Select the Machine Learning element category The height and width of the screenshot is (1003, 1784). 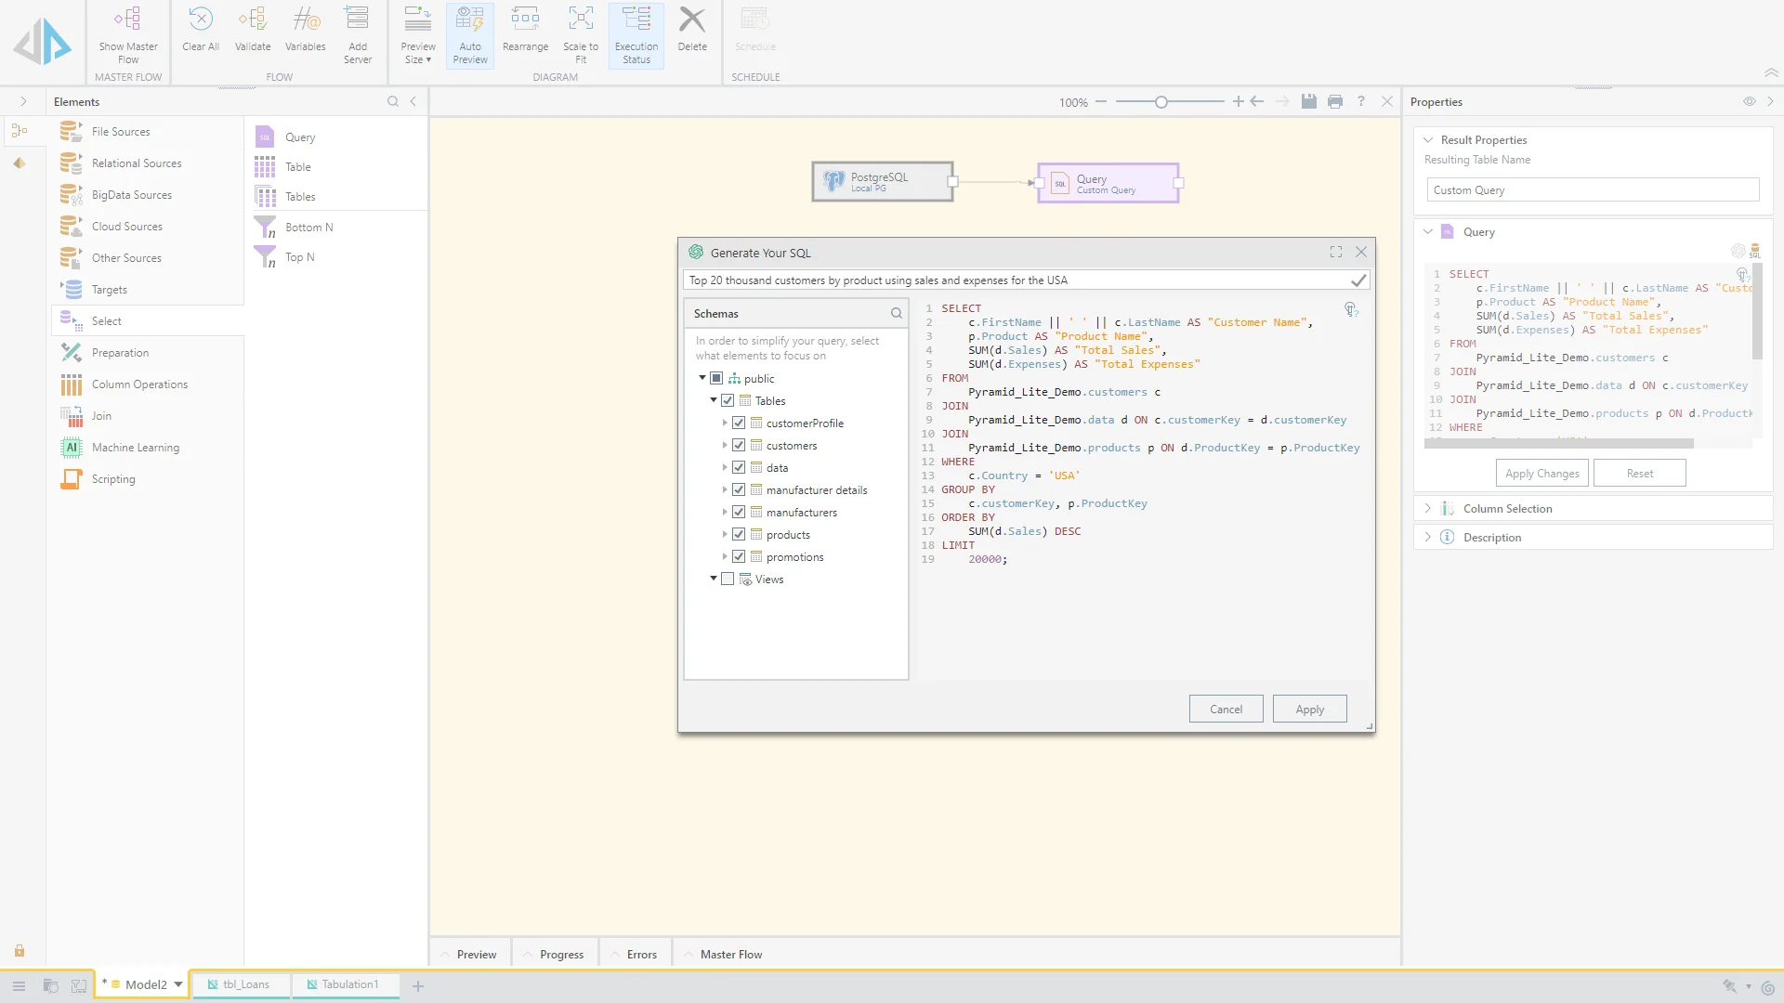tap(136, 448)
